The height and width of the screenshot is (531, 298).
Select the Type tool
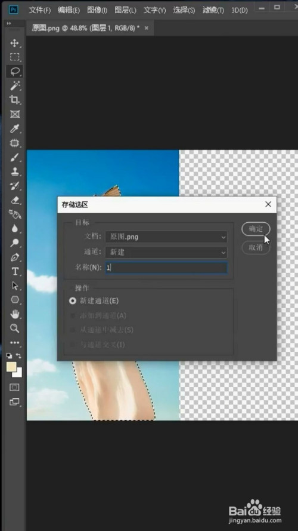[14, 272]
